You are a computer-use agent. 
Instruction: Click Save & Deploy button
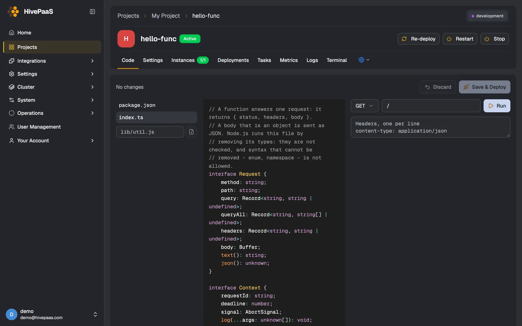(x=484, y=87)
